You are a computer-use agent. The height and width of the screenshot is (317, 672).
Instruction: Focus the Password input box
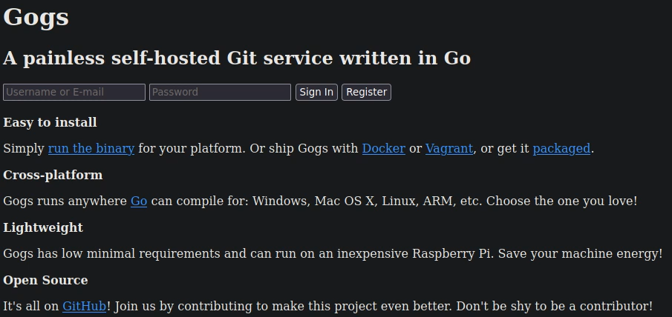point(220,92)
